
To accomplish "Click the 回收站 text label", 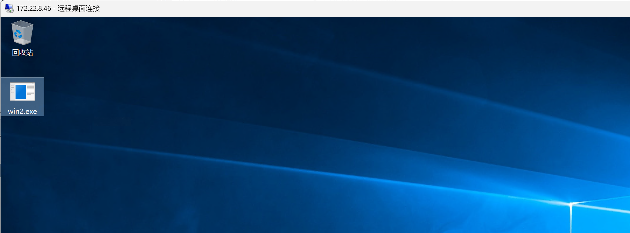I will coord(22,53).
